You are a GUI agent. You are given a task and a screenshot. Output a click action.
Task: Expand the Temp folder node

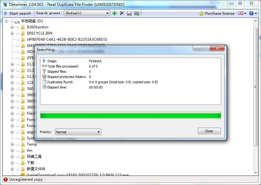tap(12, 144)
